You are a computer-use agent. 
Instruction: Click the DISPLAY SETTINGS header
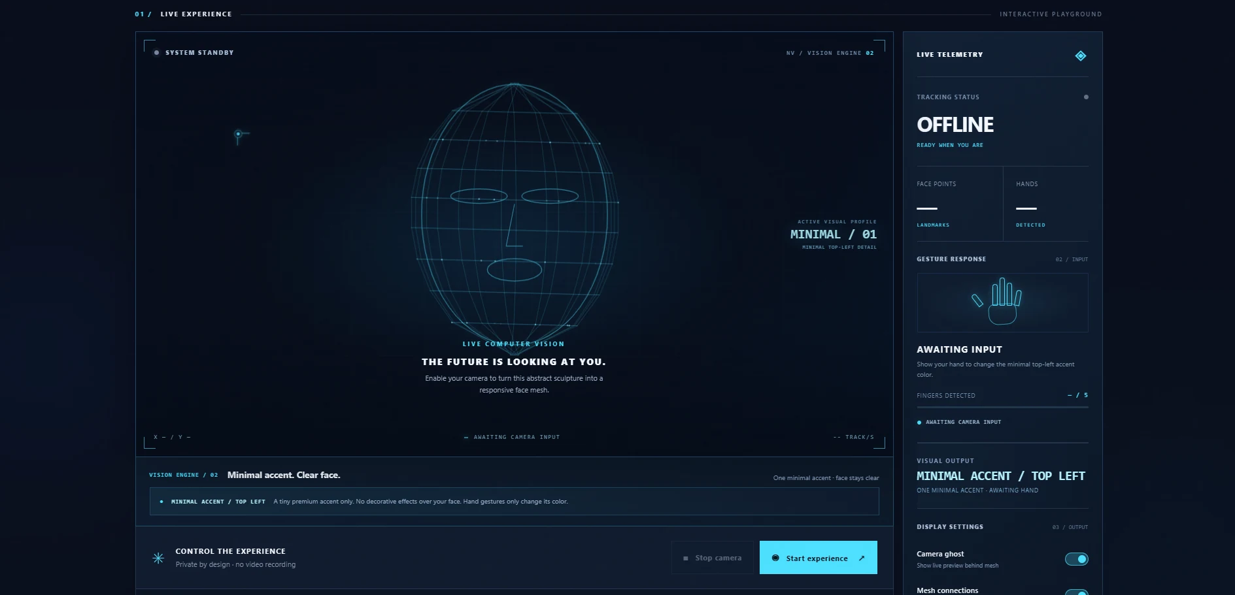coord(950,526)
